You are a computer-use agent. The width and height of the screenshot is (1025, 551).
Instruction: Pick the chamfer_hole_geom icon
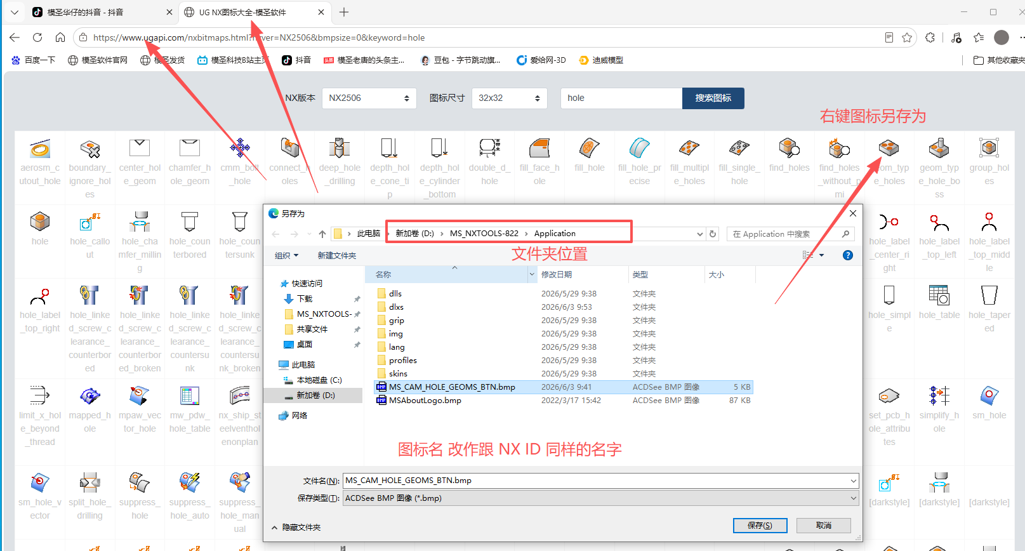(190, 148)
